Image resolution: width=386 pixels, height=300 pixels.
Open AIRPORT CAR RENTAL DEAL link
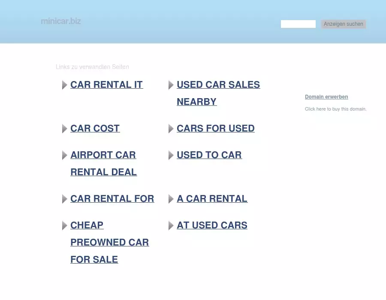[x=103, y=155]
